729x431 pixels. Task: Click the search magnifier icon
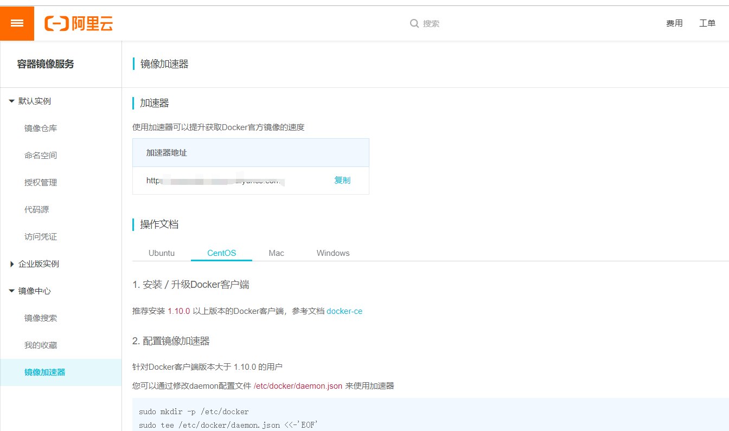click(414, 23)
